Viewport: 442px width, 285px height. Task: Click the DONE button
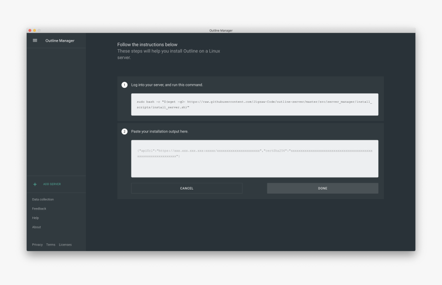click(322, 188)
